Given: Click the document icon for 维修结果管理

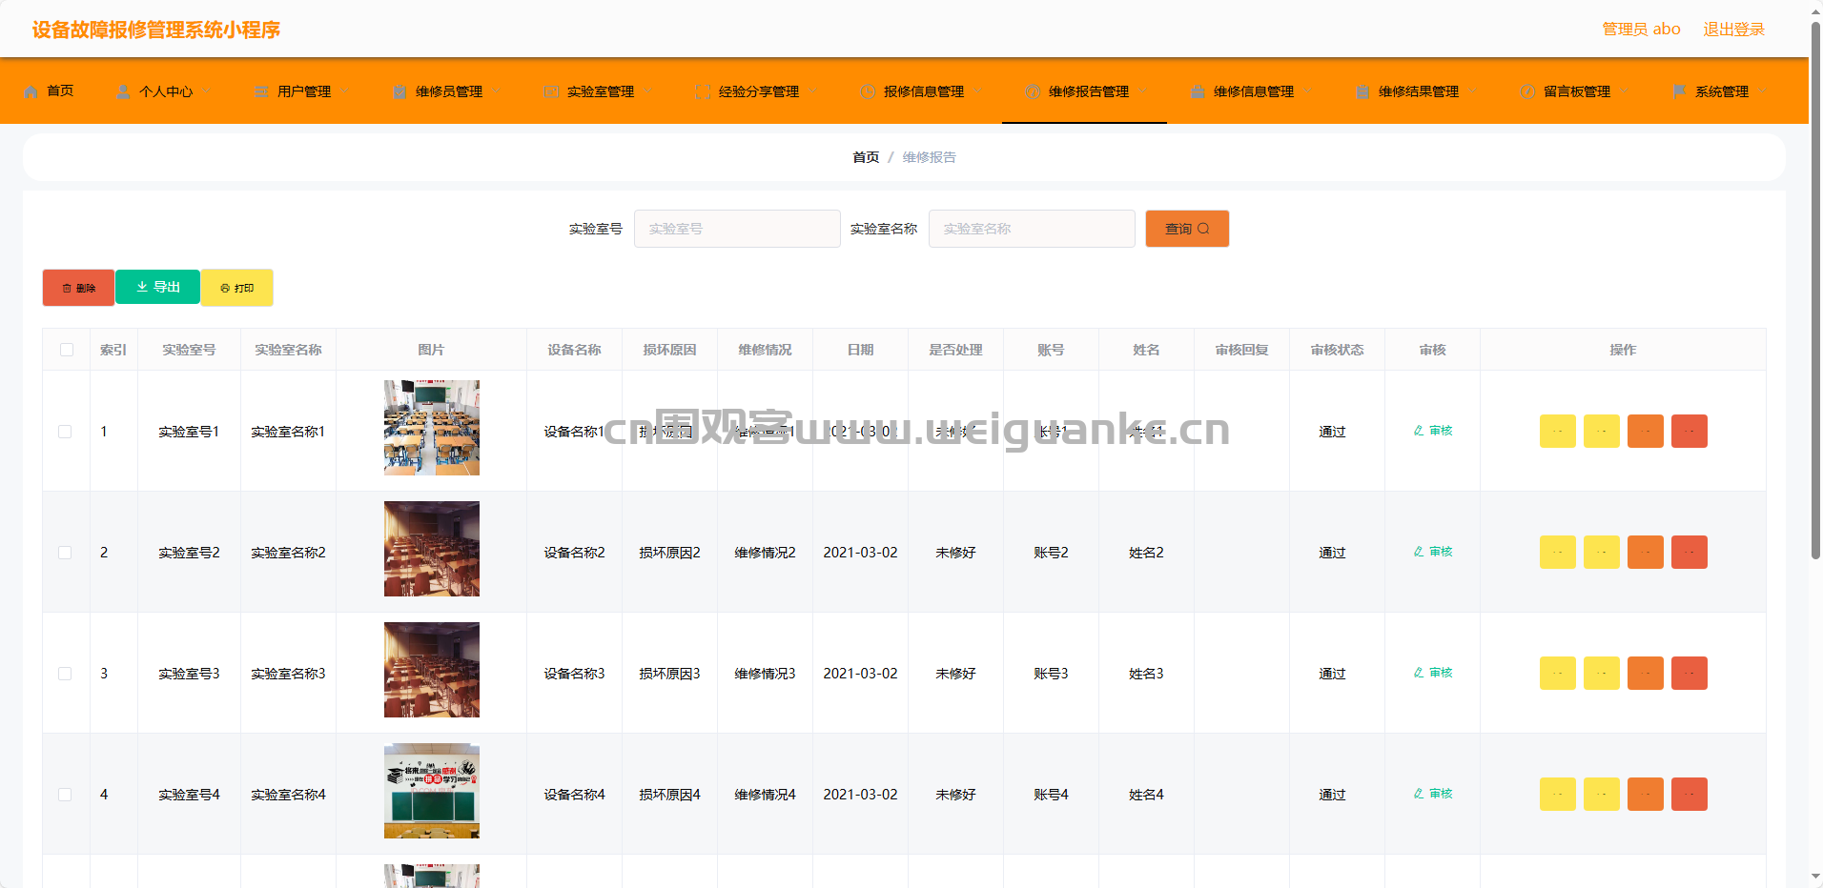Looking at the screenshot, I should (x=1362, y=91).
